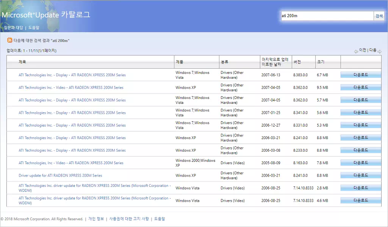Image resolution: width=388 pixels, height=227 pixels.
Task: Open the 도움말 link in the header
Action: [x=34, y=28]
